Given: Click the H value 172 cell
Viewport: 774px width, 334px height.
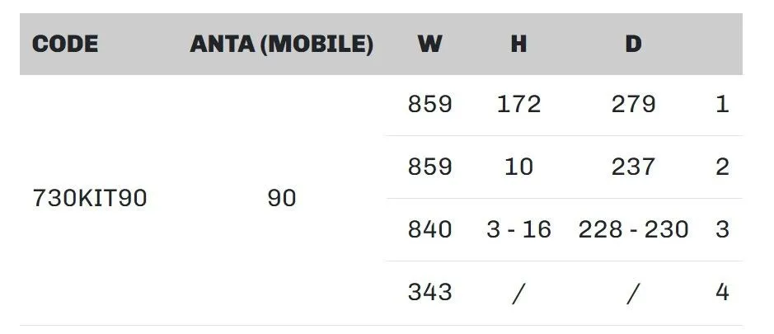Looking at the screenshot, I should coord(518,105).
